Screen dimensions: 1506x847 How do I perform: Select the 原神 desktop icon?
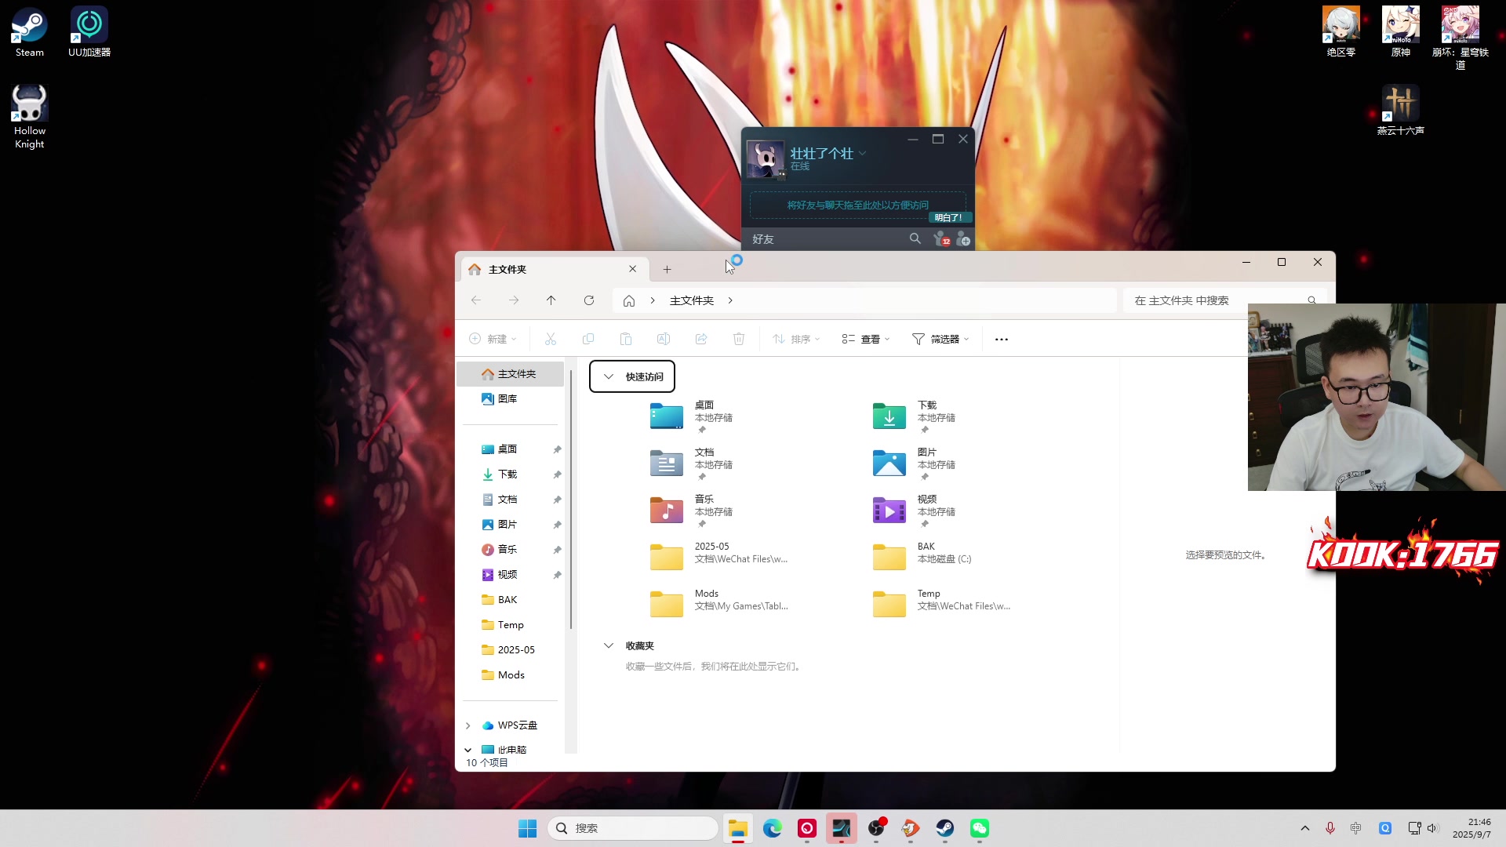[1400, 32]
